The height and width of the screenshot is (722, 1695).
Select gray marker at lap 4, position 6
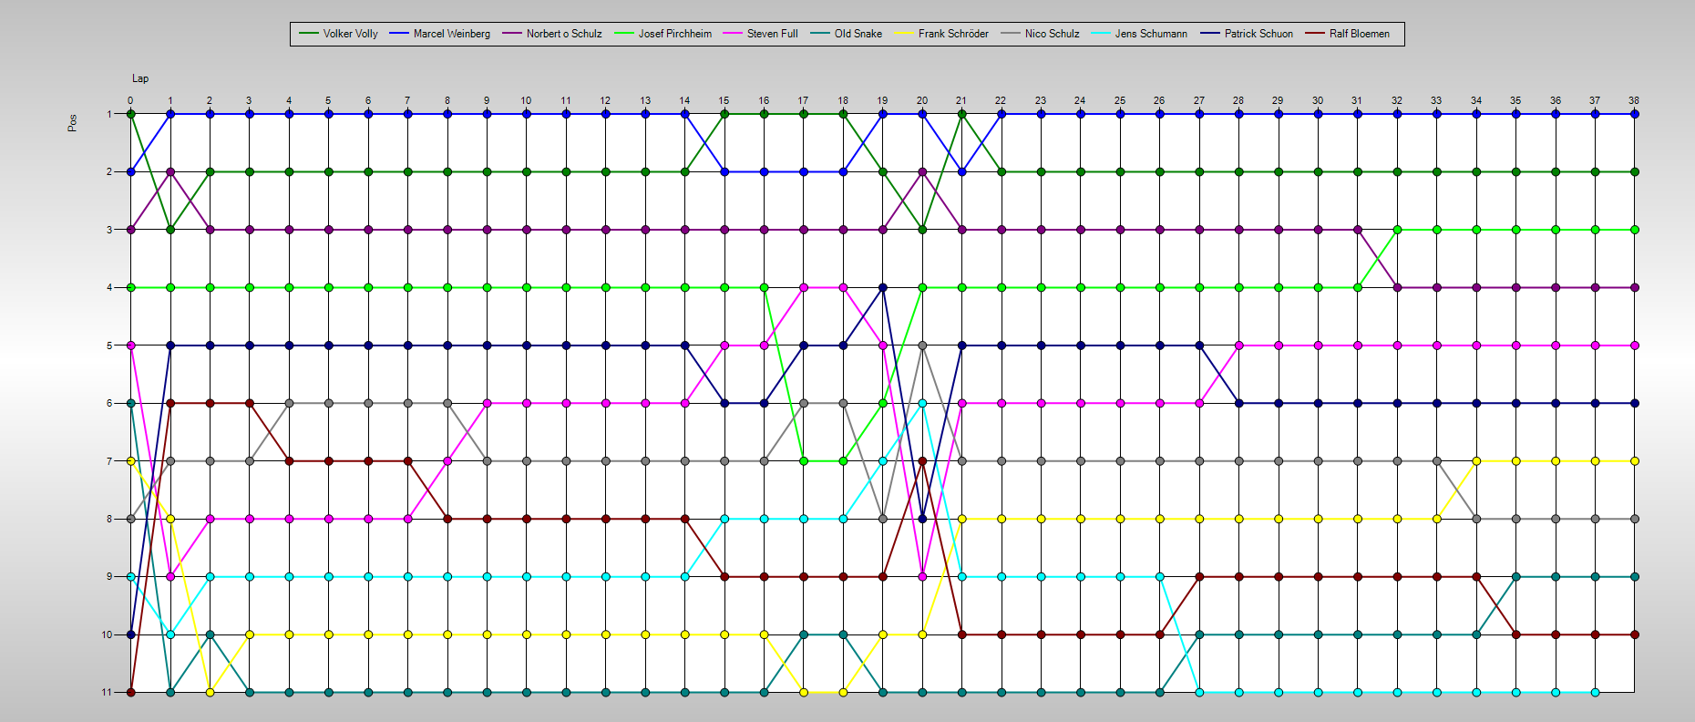tap(289, 403)
